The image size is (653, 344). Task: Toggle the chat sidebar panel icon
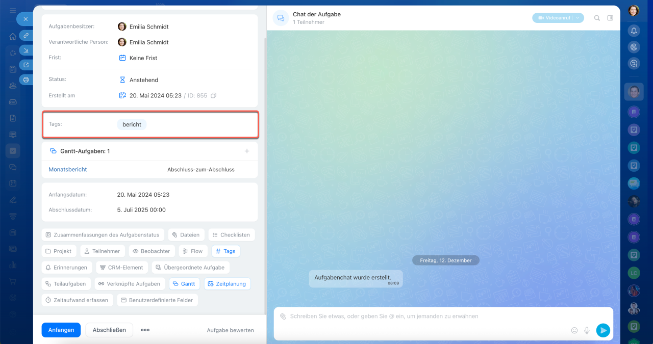tap(610, 18)
